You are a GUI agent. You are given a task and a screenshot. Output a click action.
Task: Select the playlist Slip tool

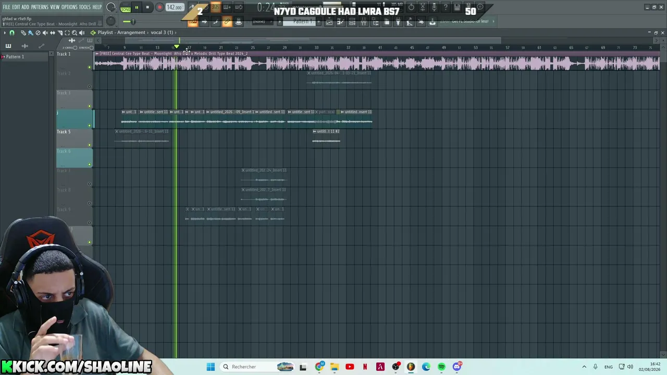[52, 32]
